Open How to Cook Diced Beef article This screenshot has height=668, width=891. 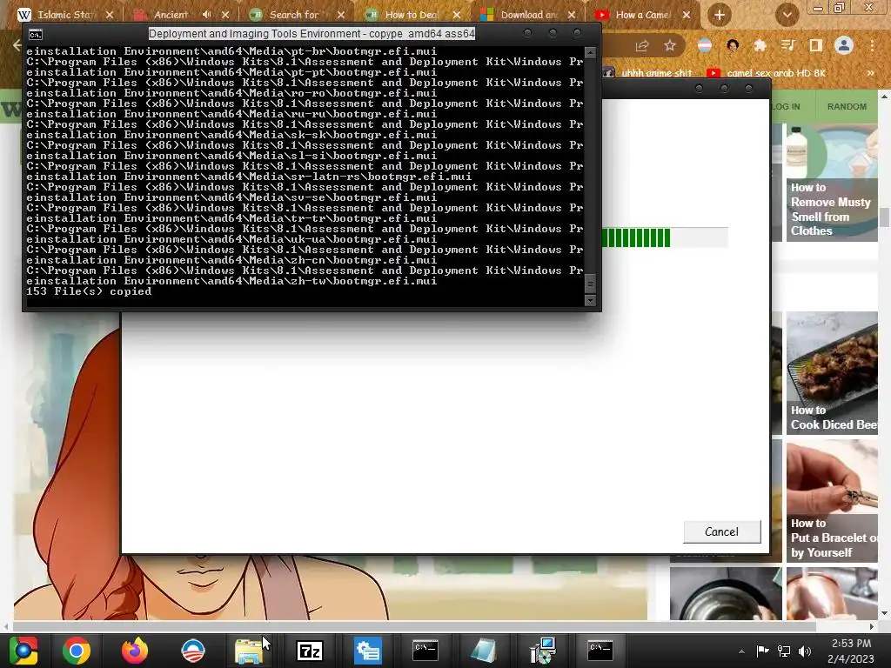832,373
